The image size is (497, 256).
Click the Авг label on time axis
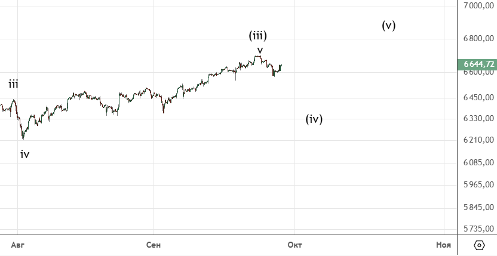18,245
